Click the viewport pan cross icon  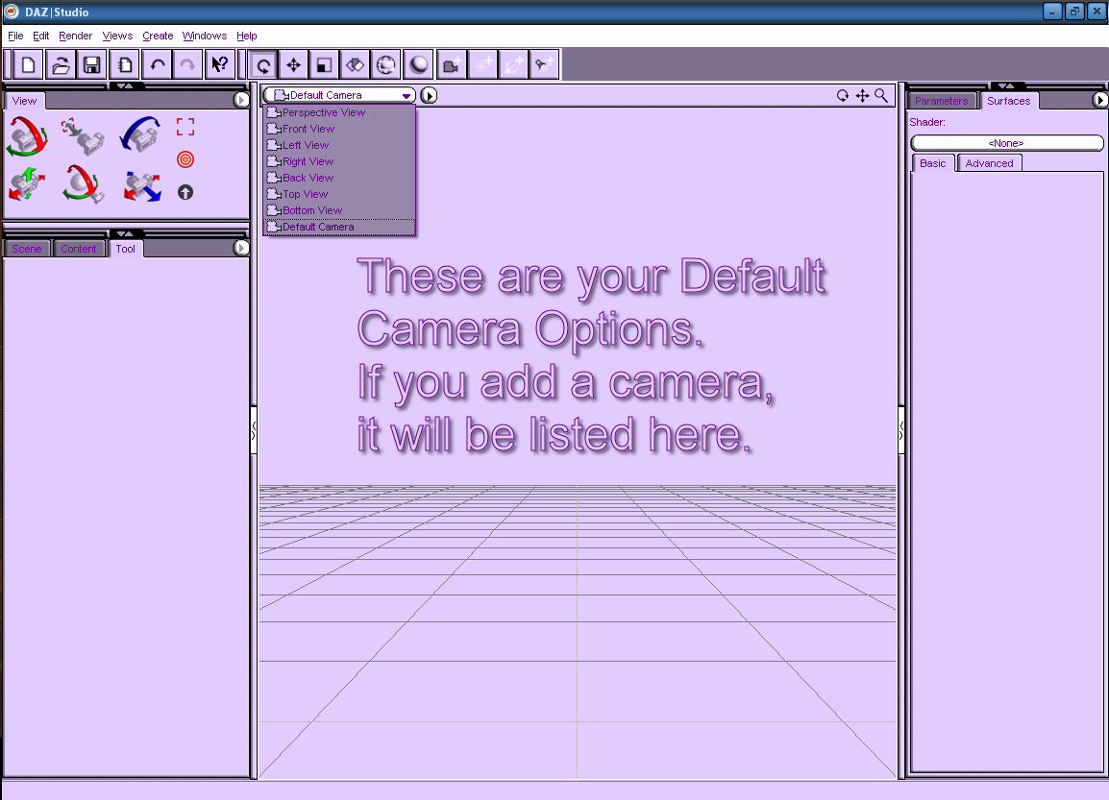tap(862, 95)
